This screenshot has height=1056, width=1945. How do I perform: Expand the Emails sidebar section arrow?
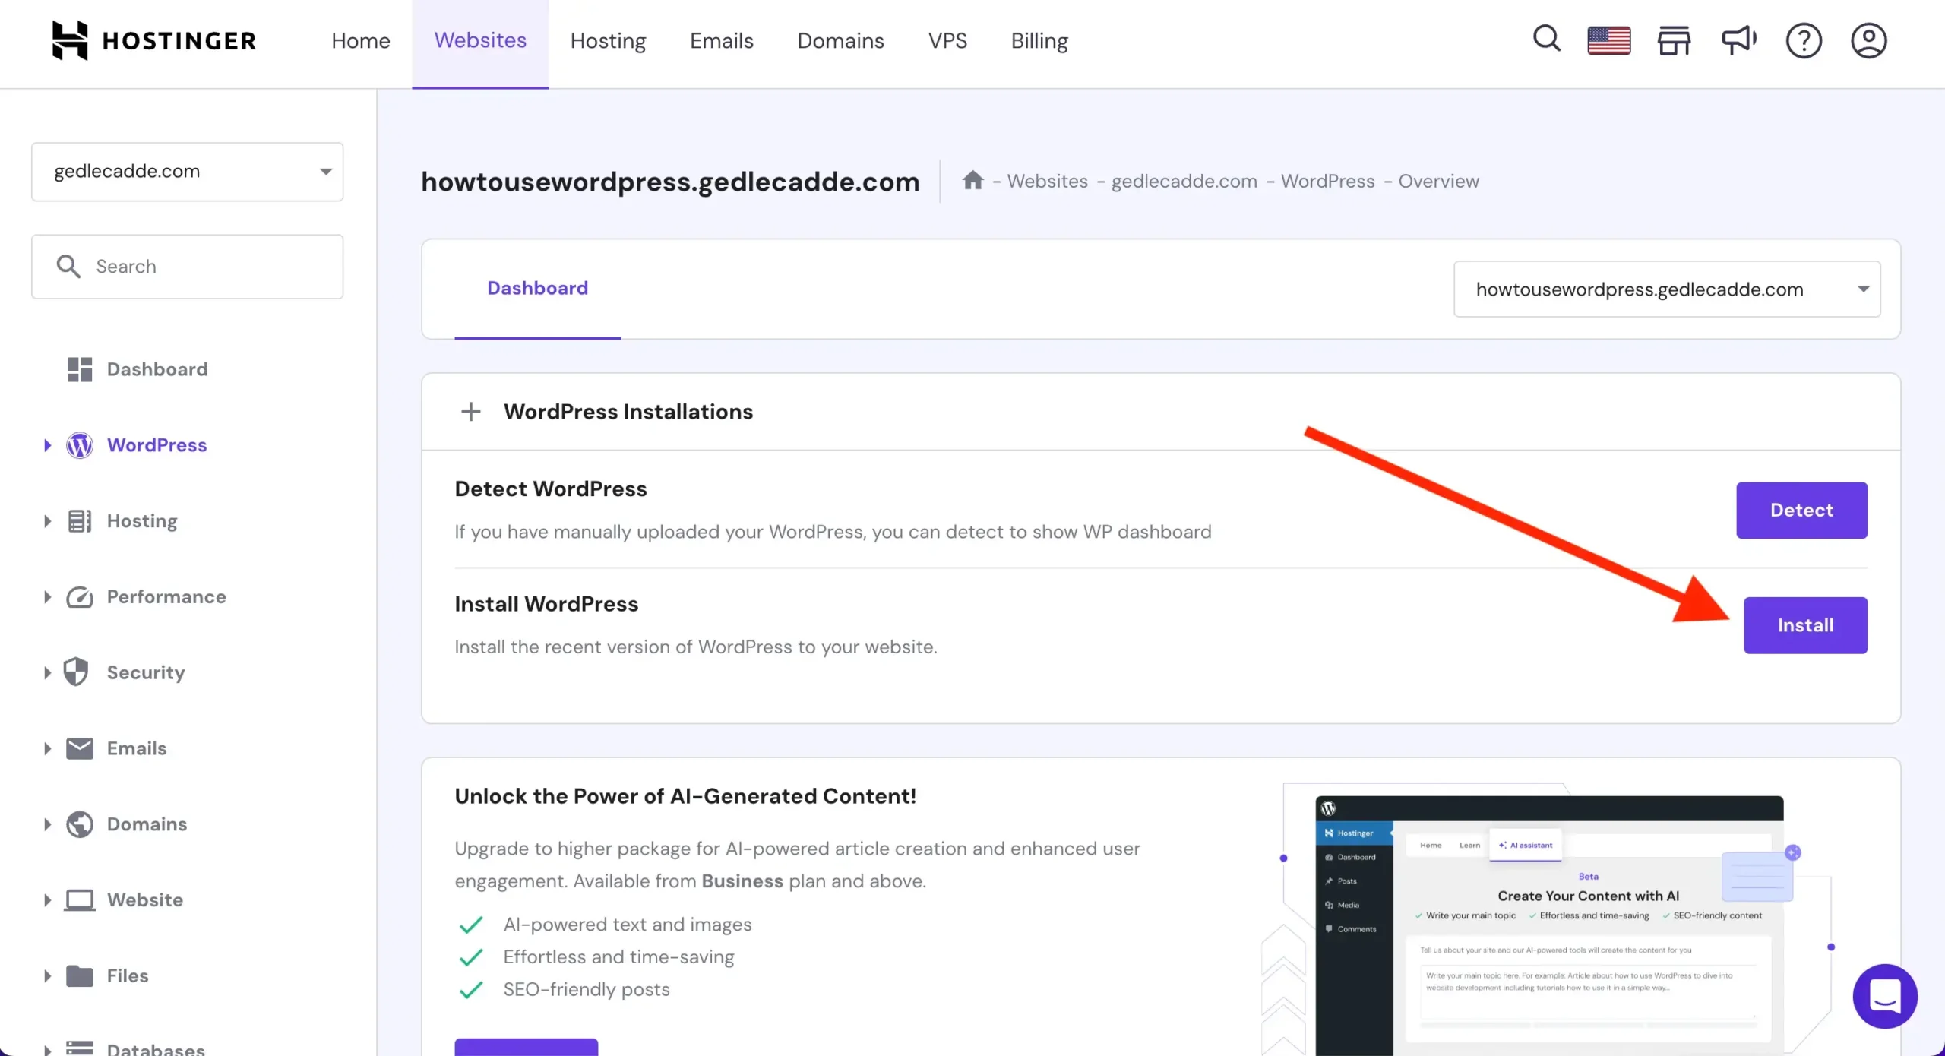47,748
